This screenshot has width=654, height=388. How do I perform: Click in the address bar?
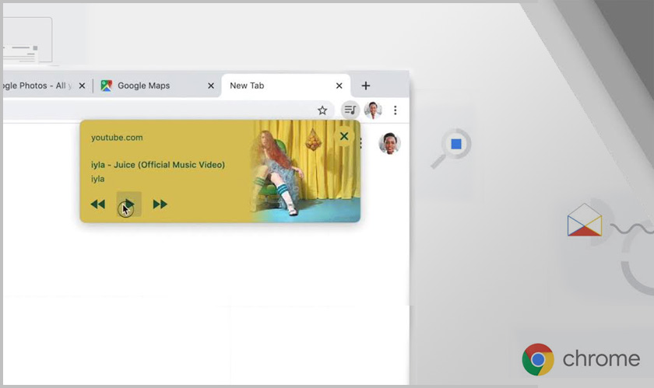(167, 110)
